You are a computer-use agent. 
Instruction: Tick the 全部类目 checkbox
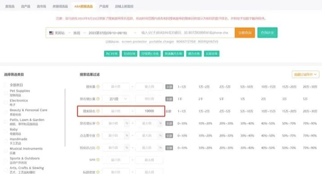[6, 85]
